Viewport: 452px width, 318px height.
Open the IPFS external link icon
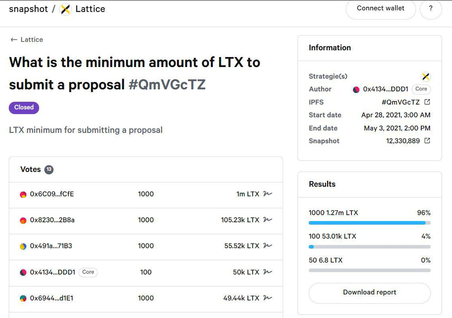click(427, 102)
